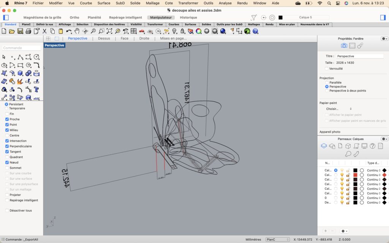Image resolution: width=389 pixels, height=243 pixels.
Task: Enable the Centre object snap checkbox
Action: pos(7,136)
